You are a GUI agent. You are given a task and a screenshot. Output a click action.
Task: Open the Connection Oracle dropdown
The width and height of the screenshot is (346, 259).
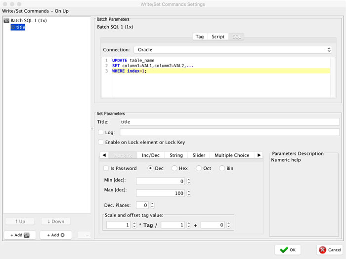point(233,50)
